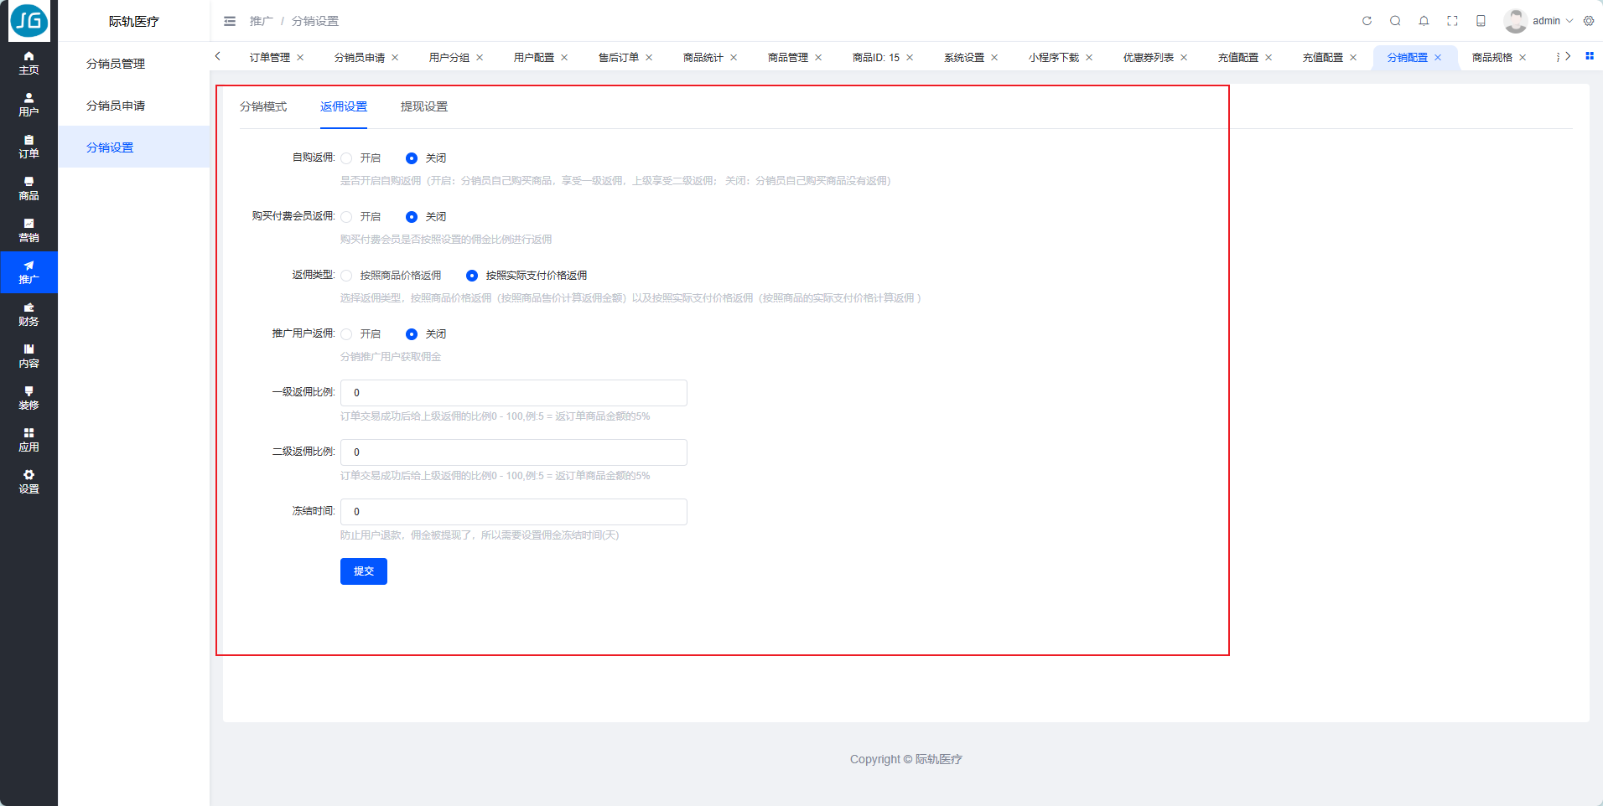Image resolution: width=1603 pixels, height=806 pixels.
Task: Switch to the 返佣设置 tab
Action: (344, 106)
